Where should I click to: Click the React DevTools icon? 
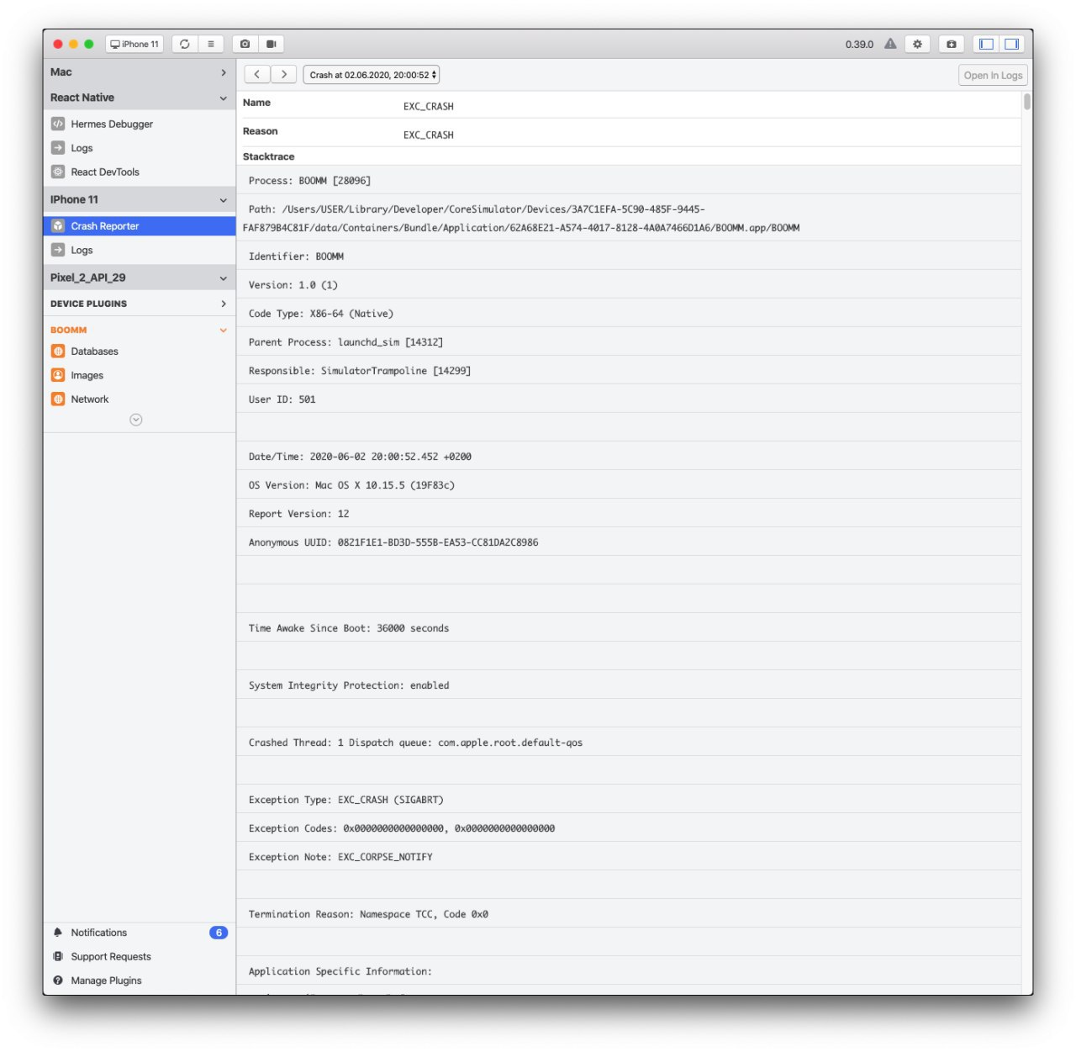coord(58,172)
